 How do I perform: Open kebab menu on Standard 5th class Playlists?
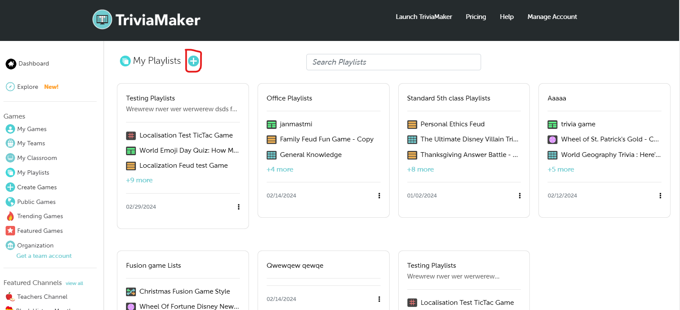[x=519, y=196]
